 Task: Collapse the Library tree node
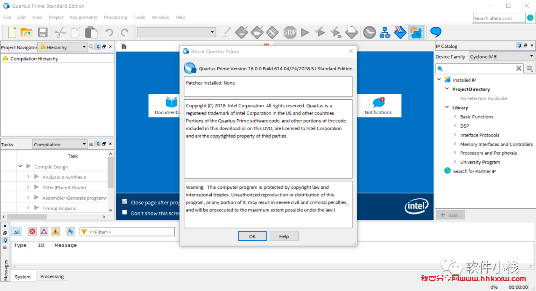[447, 107]
